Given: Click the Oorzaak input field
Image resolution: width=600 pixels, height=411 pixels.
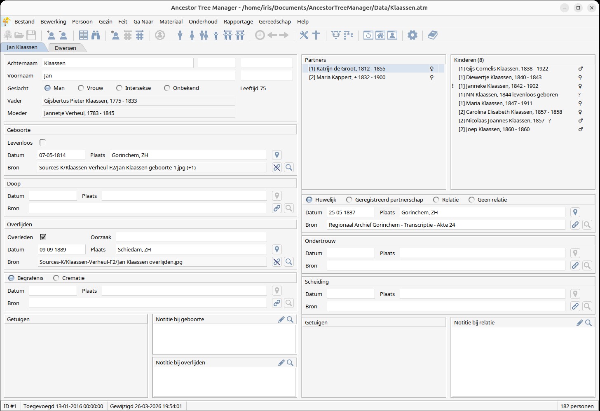Looking at the screenshot, I should click(191, 237).
